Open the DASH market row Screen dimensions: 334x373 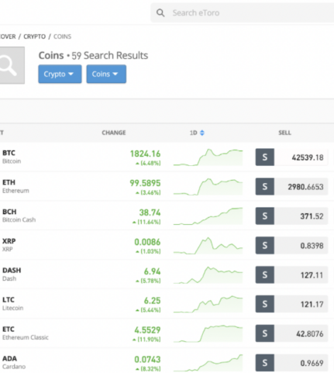[x=167, y=275]
